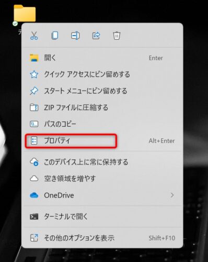Choose クイック アクセスにピン留めする
Image resolution: width=208 pixels, height=262 pixels.
103,74
